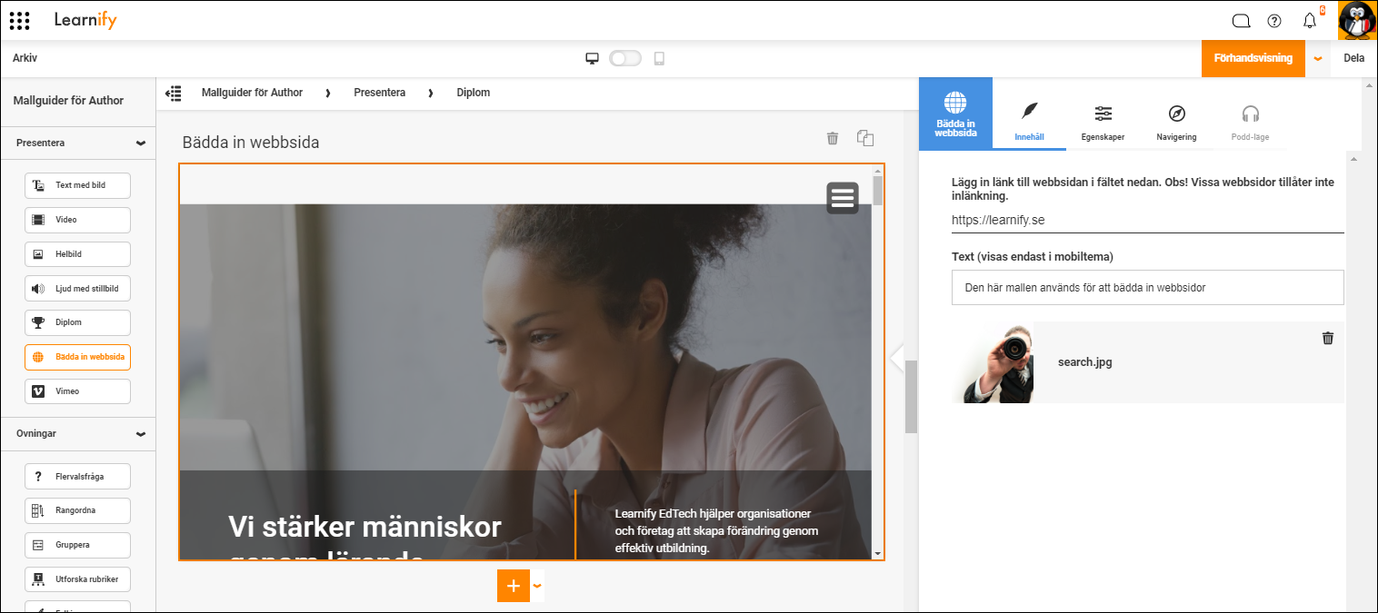The image size is (1378, 613).
Task: Select the Helbild template
Action: [x=77, y=254]
